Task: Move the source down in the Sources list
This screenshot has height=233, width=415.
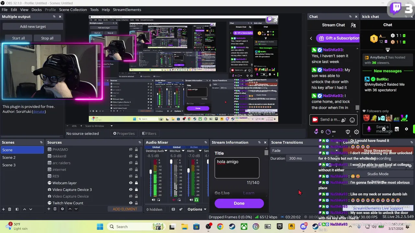Action: [76, 209]
